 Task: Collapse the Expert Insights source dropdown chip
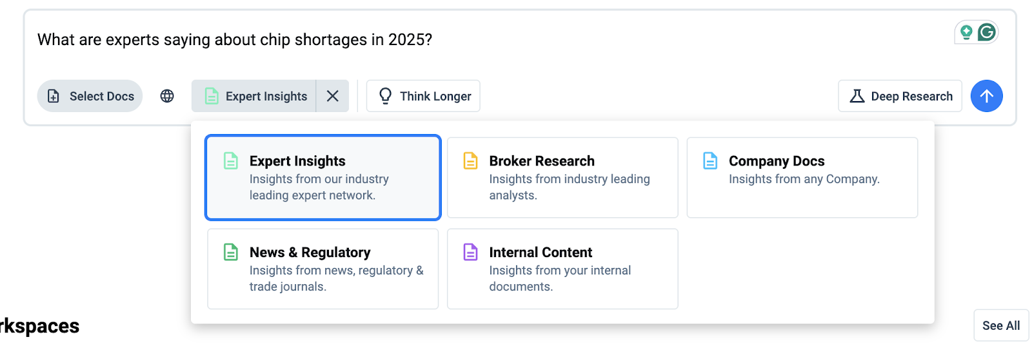tap(254, 96)
